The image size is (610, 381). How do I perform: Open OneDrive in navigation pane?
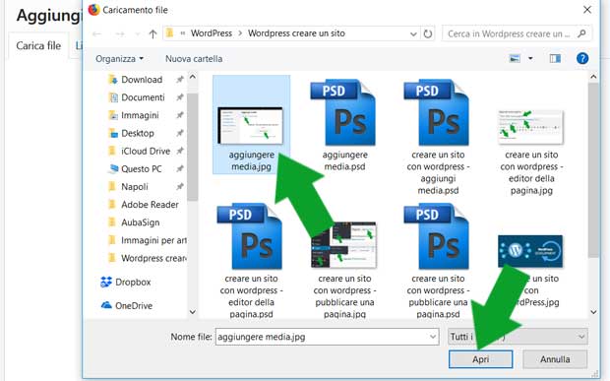pos(134,306)
